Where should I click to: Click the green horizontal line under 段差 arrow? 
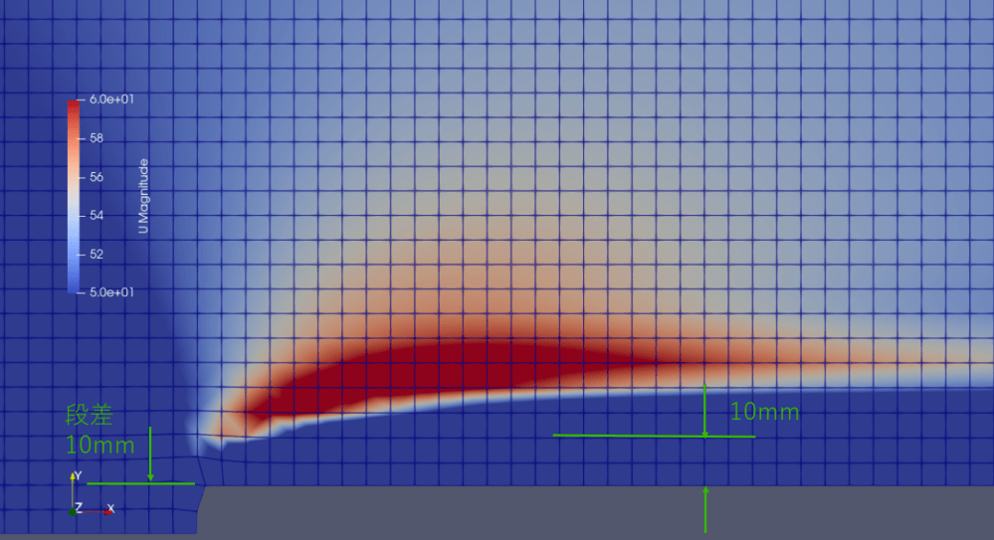(x=139, y=483)
